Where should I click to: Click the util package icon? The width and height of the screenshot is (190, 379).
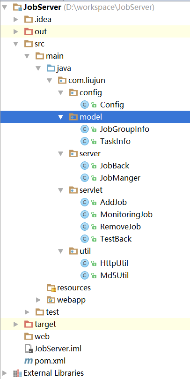coord(73,251)
